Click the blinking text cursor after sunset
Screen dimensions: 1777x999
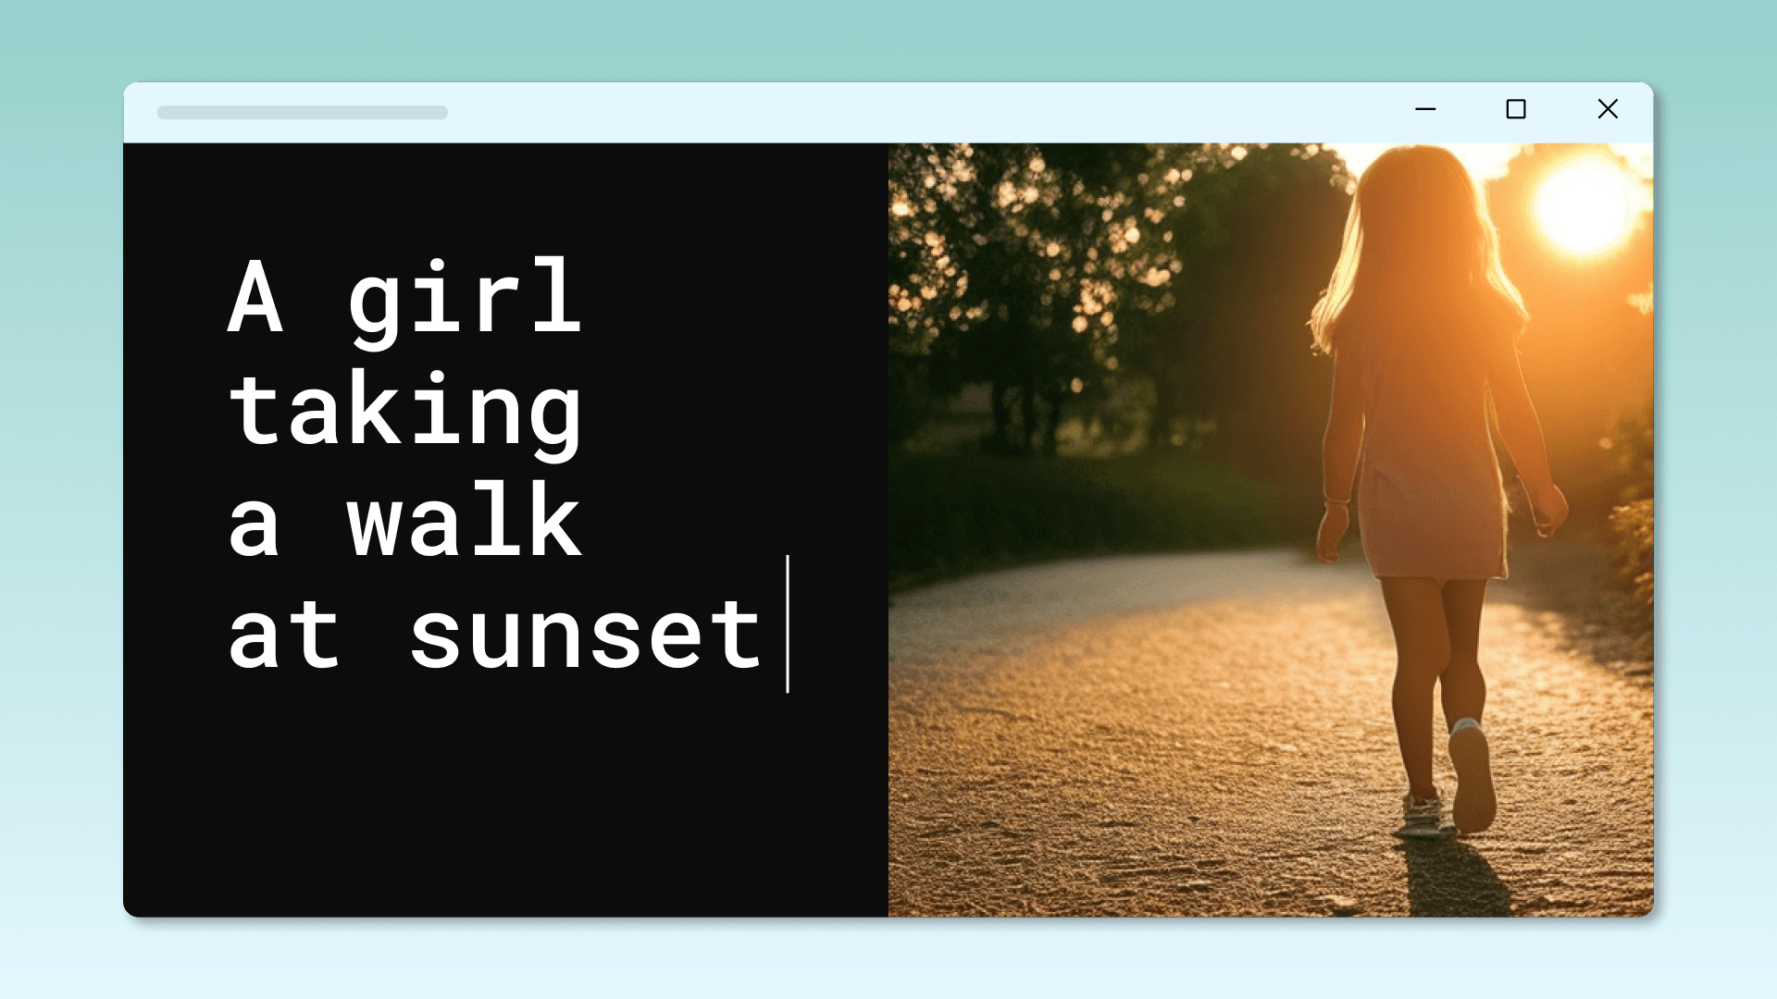point(788,623)
